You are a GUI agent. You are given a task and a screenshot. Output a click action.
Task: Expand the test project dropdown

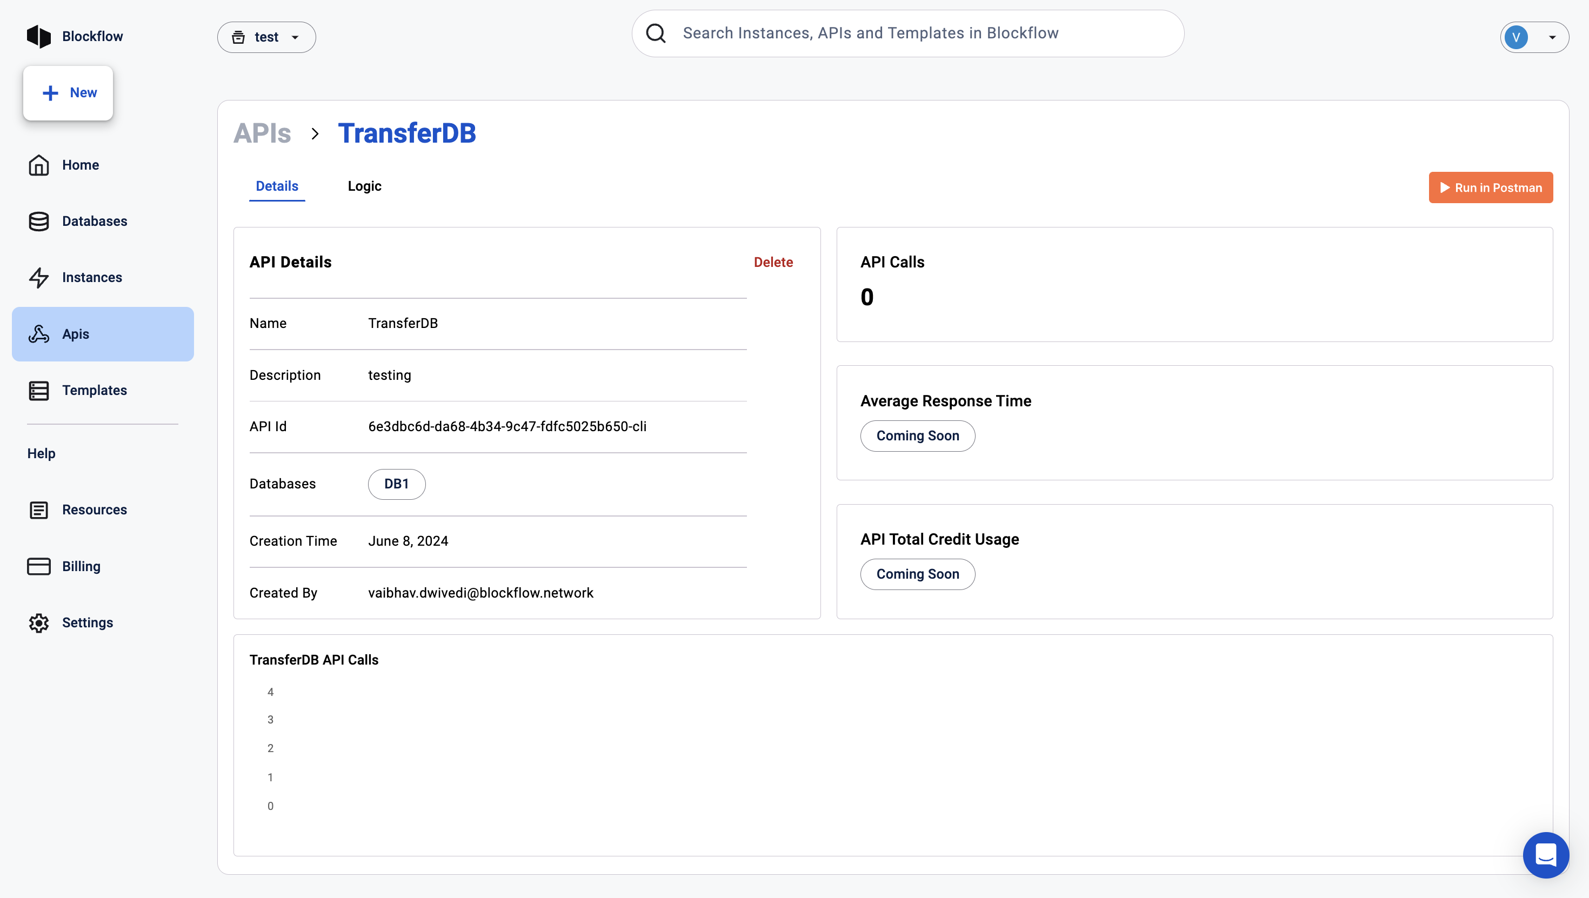point(266,37)
